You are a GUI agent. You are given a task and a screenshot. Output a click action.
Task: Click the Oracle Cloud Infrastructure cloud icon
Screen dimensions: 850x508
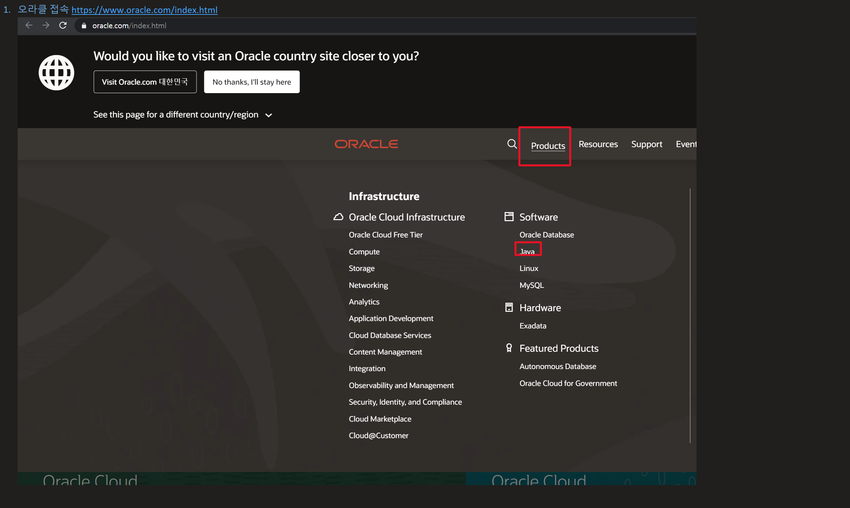tap(338, 217)
